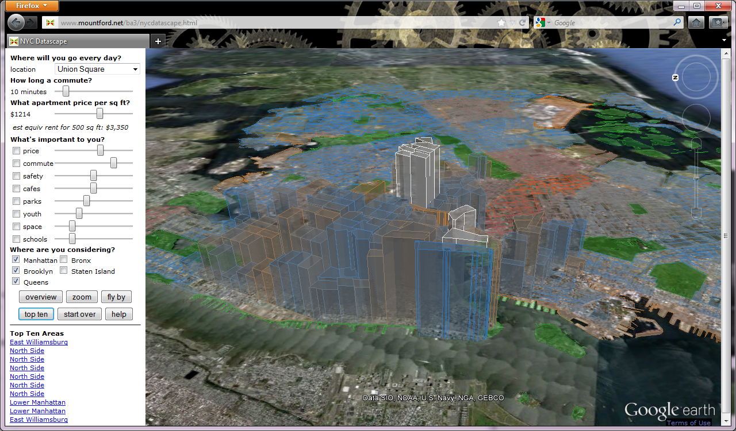This screenshot has height=431, width=736.
Task: Click the schools importance slider
Action: [x=72, y=239]
